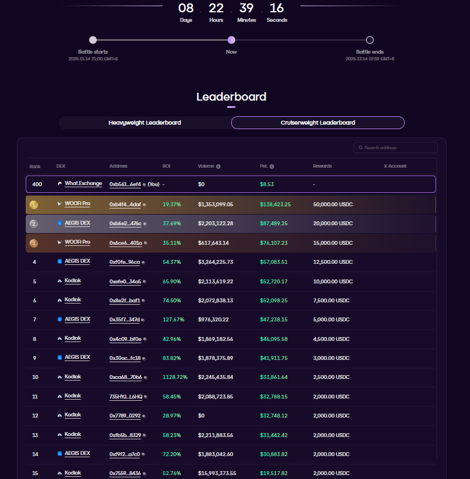Open WOOFi Pro link in rank 1 row
470x479 pixels.
click(x=78, y=203)
